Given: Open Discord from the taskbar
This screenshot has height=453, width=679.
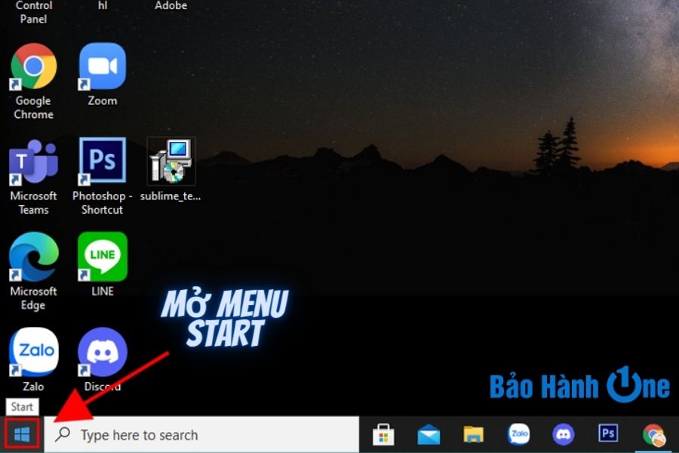Looking at the screenshot, I should click(563, 434).
